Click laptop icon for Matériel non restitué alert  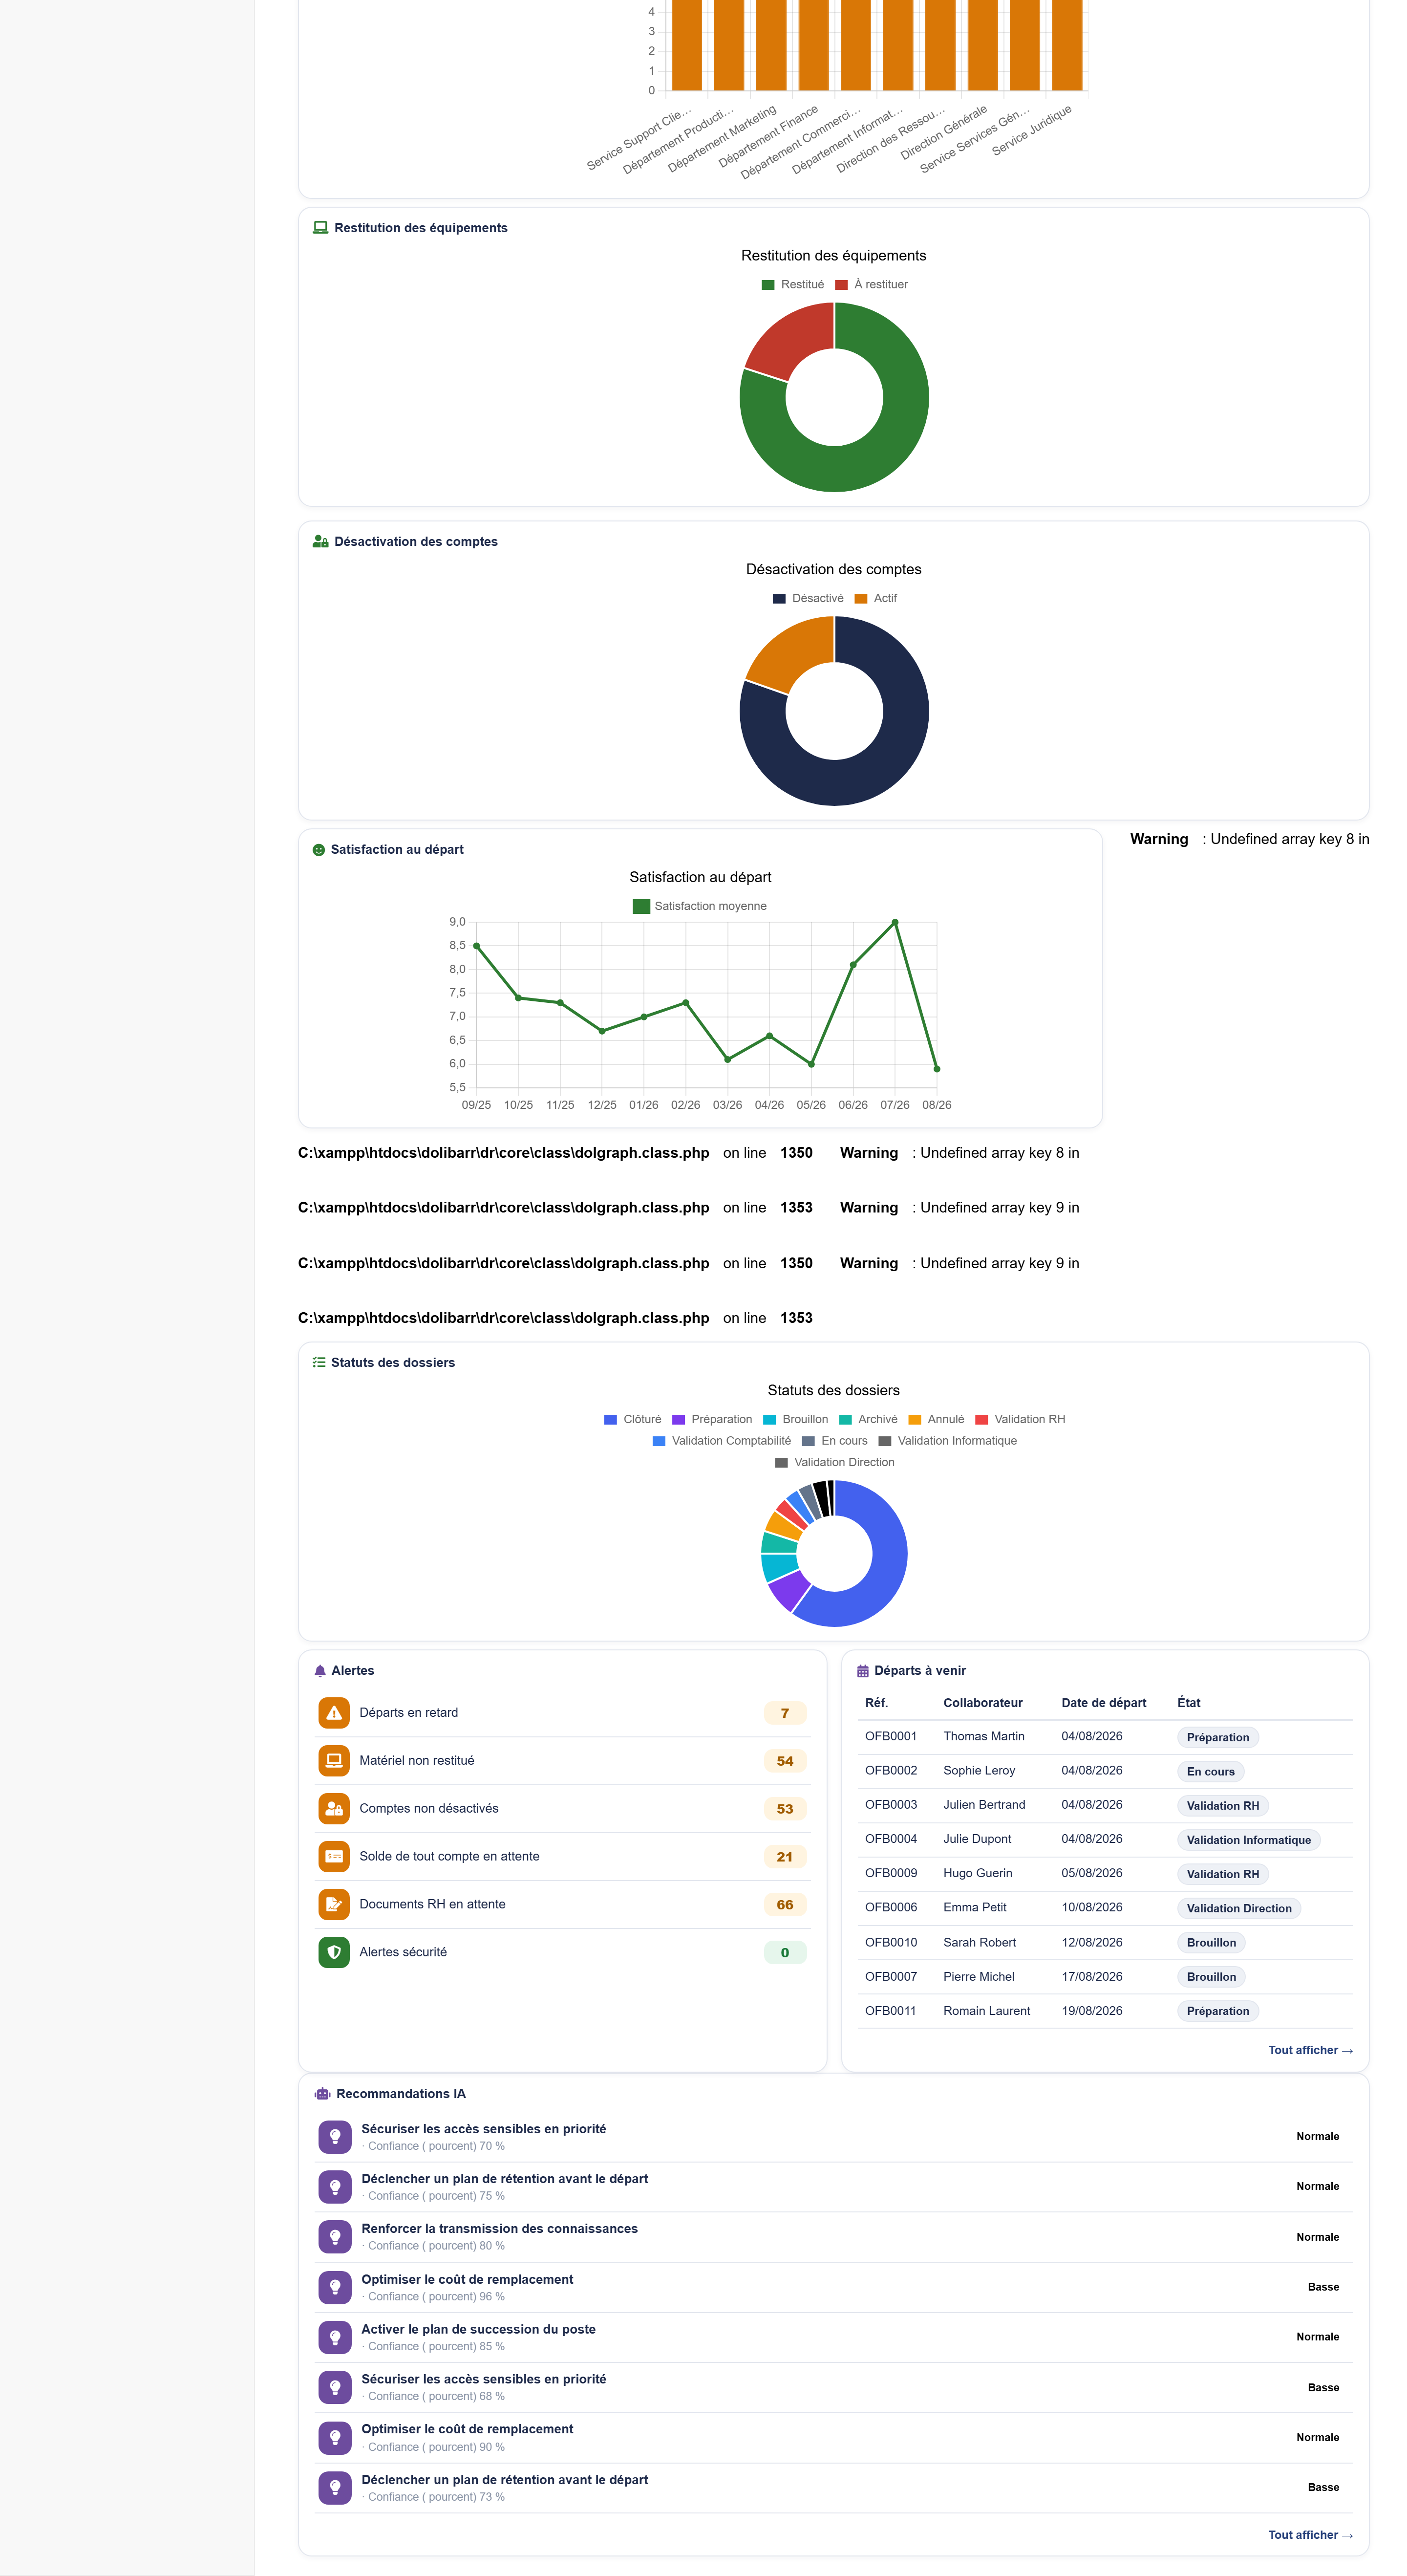coord(334,1761)
